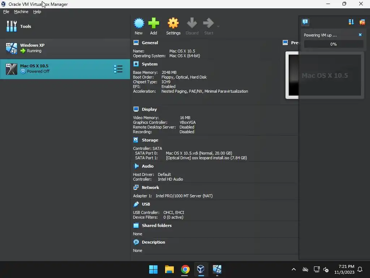
Task: Click the System chip icon
Action: (x=136, y=64)
